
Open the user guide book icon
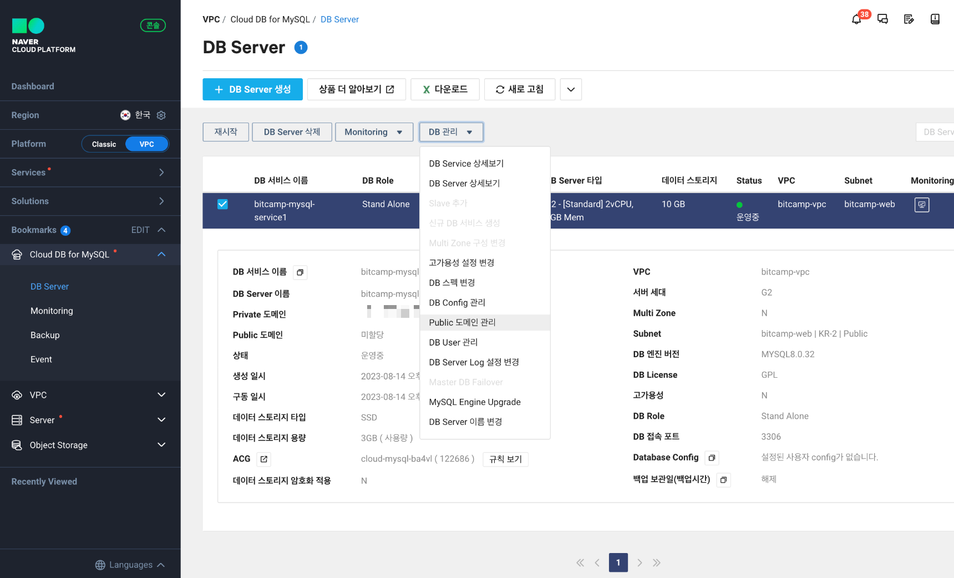pos(935,19)
